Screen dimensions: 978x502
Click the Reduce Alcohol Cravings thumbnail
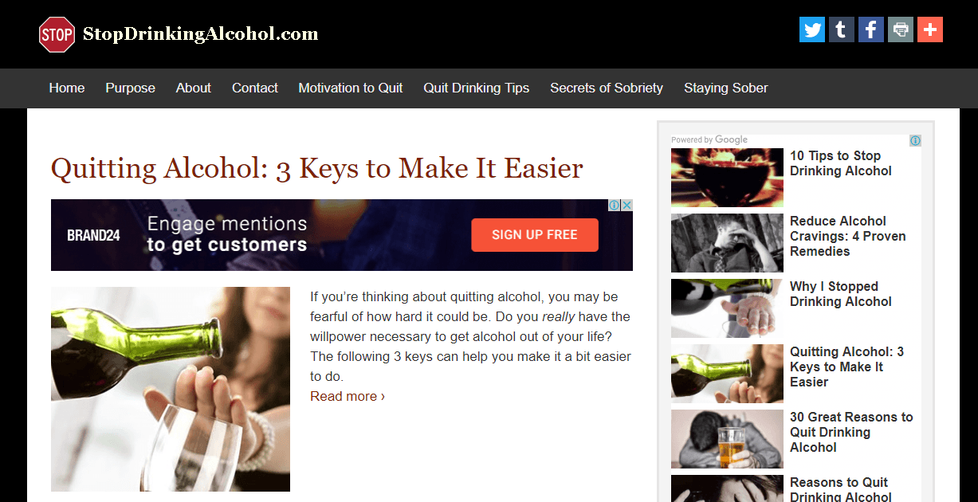coord(727,243)
